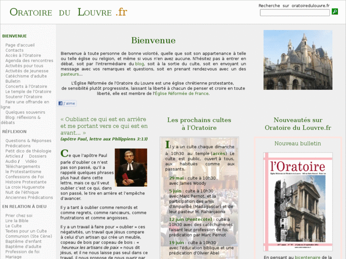
Task: Open Concerts à l'Oratoire
Action: coord(26,86)
